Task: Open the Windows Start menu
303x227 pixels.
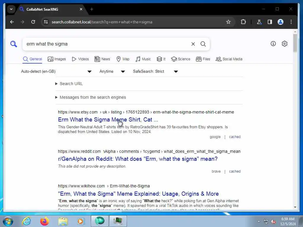Action: coord(8,221)
